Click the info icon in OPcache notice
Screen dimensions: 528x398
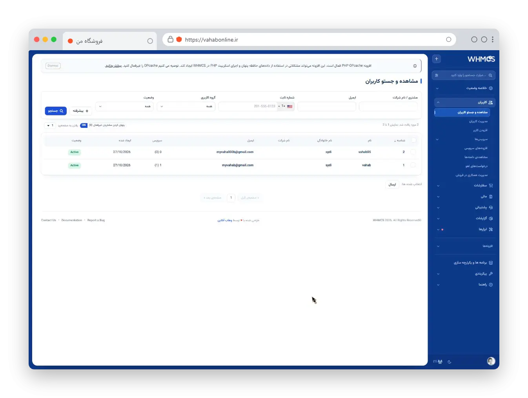pyautogui.click(x=415, y=66)
